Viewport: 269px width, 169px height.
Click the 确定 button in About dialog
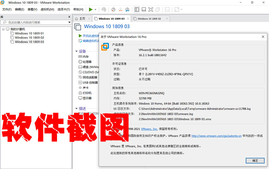point(255,160)
